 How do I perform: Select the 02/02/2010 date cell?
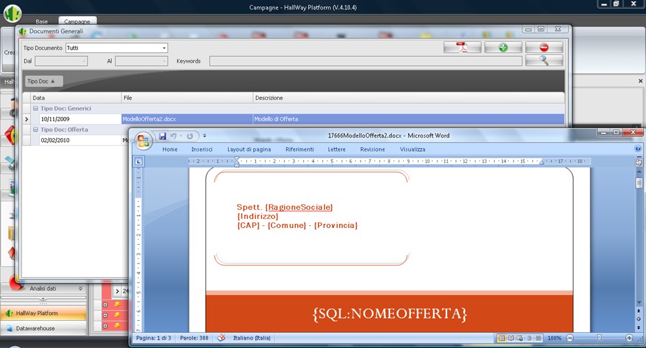point(80,140)
